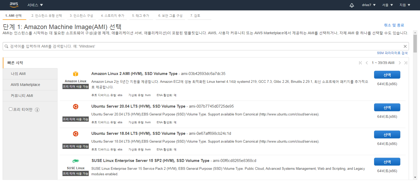Switch to 3. 인스턴스 구성 tab

tap(81, 16)
